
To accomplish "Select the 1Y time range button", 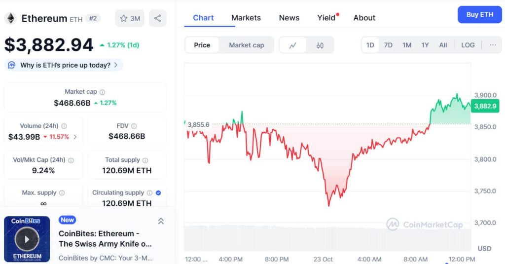I will [425, 45].
